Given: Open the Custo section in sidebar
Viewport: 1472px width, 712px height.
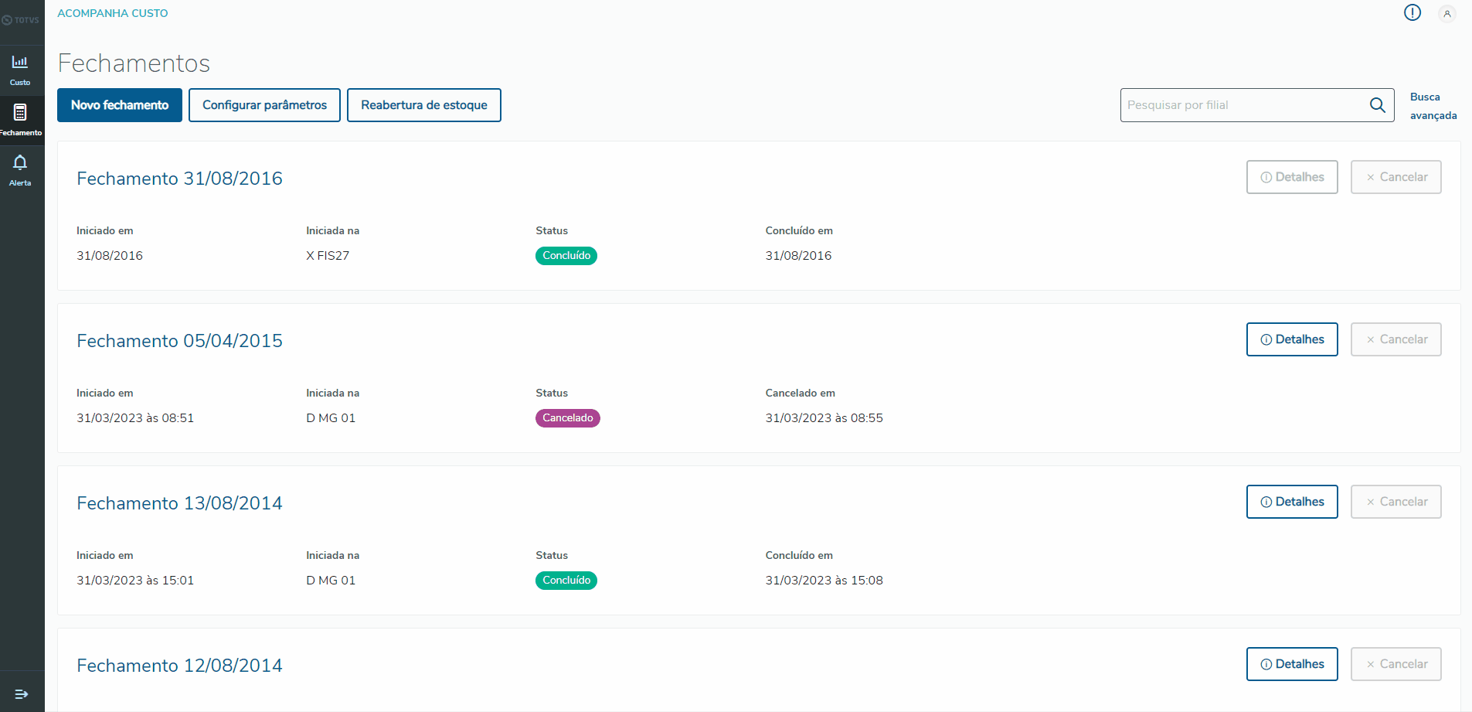Looking at the screenshot, I should (20, 70).
